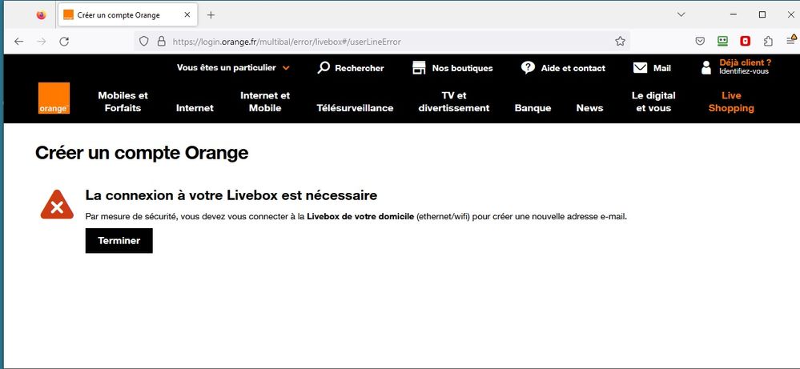Click the Terminer button
Image resolution: width=800 pixels, height=369 pixels.
(x=119, y=241)
